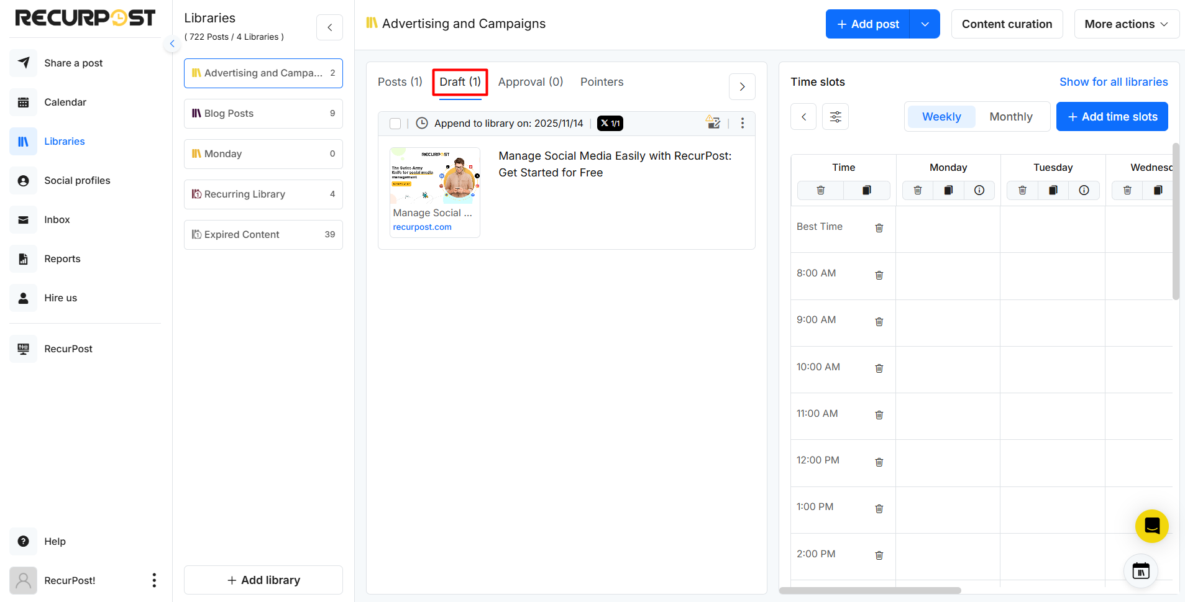Click the draft post thumbnail image

[x=435, y=176]
